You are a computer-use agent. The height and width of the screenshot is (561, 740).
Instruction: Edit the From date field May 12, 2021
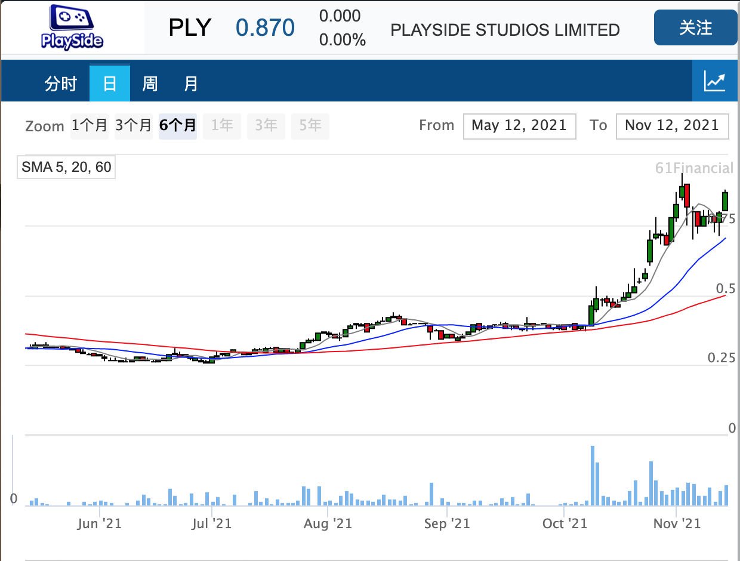[x=519, y=126]
